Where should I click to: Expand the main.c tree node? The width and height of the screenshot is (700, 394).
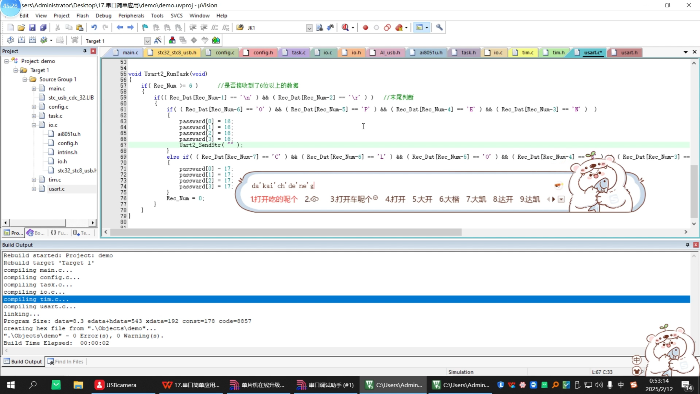coord(34,89)
